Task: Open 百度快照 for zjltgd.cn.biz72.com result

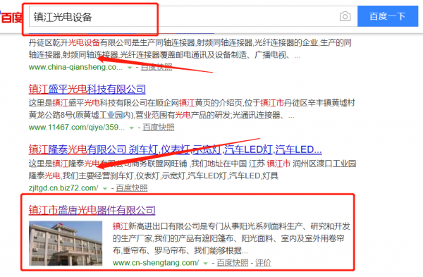Action: click(132, 187)
